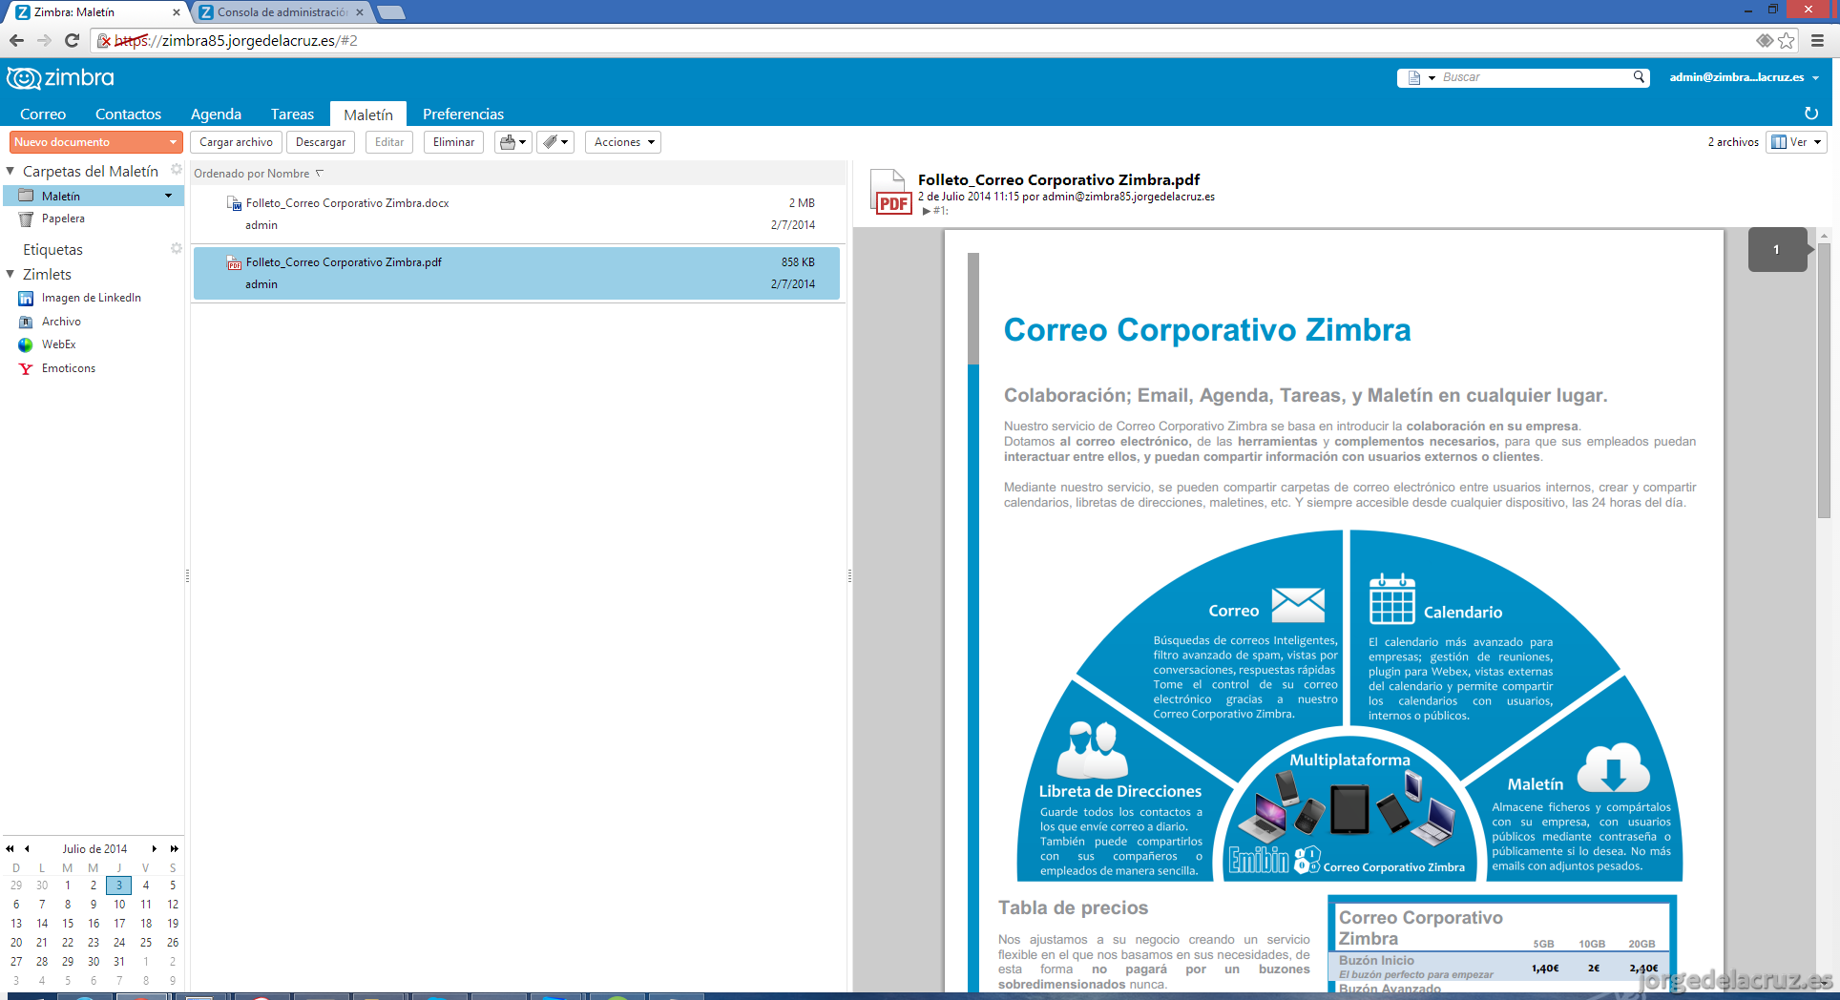
Task: Click the Maletín tab
Action: click(x=368, y=114)
